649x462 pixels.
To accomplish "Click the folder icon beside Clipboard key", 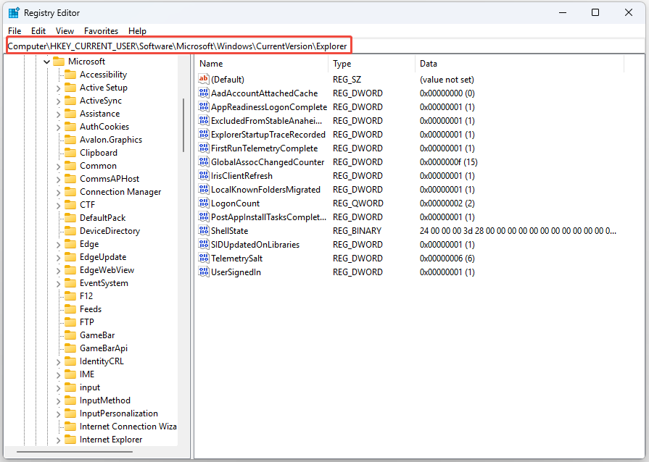I will 70,153.
